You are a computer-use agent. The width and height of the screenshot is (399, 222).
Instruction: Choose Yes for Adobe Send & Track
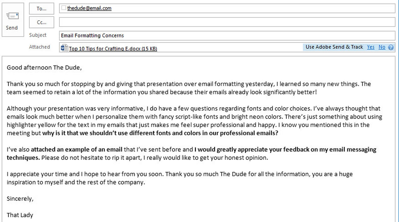[371, 47]
